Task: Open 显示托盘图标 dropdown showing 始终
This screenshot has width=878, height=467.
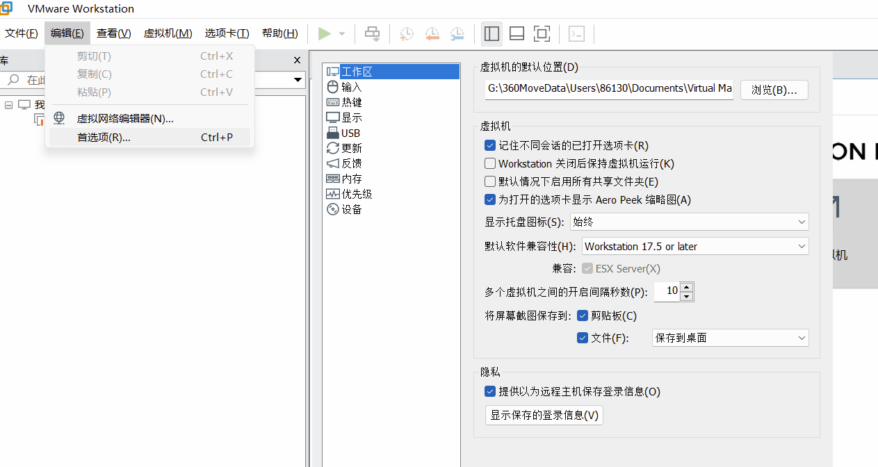Action: tap(689, 222)
